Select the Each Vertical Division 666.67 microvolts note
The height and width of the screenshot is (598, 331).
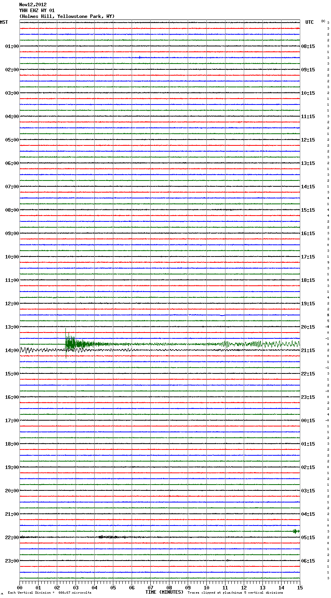(x=49, y=593)
